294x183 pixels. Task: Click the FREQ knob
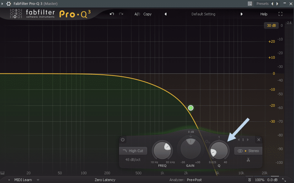pos(162,150)
